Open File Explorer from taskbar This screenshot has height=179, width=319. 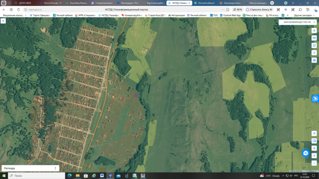[78, 175]
